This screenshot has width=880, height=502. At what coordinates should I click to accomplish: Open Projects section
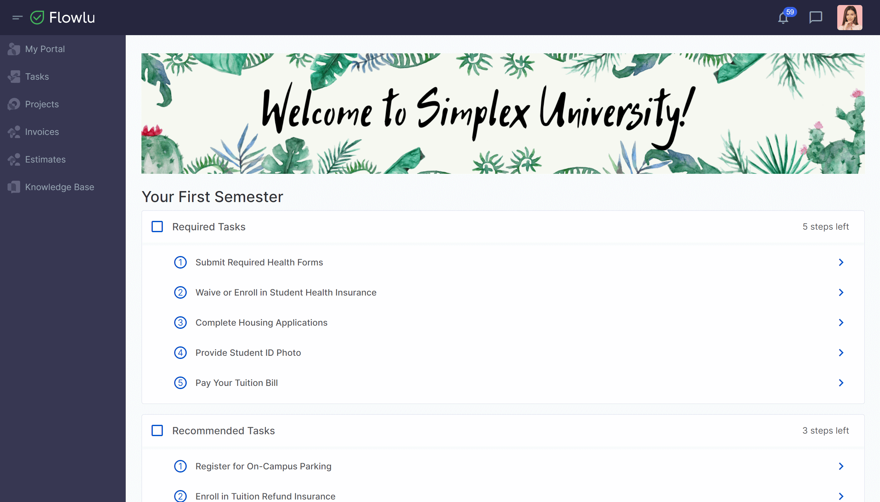point(42,104)
